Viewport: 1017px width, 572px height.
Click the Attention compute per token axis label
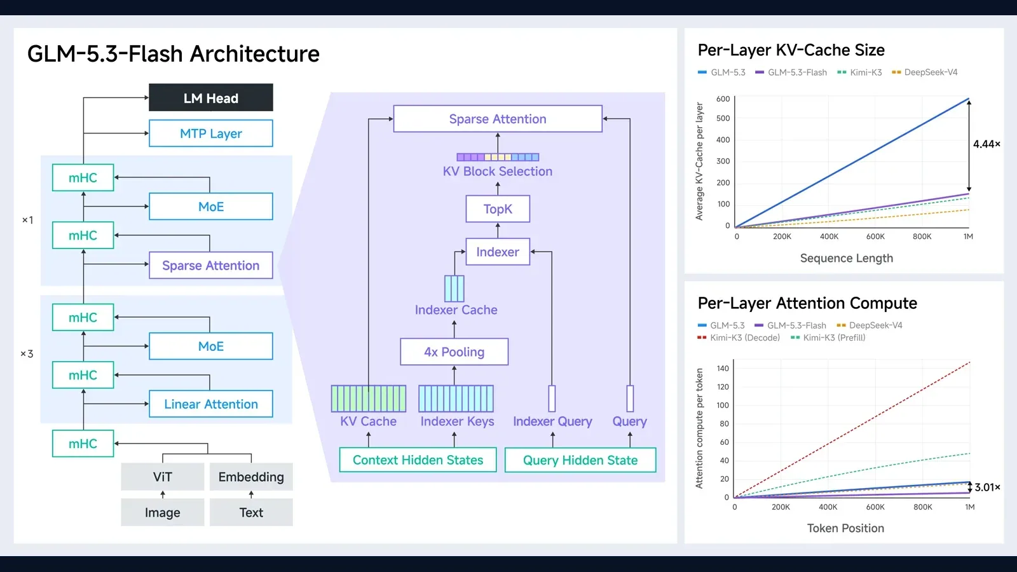pos(699,428)
